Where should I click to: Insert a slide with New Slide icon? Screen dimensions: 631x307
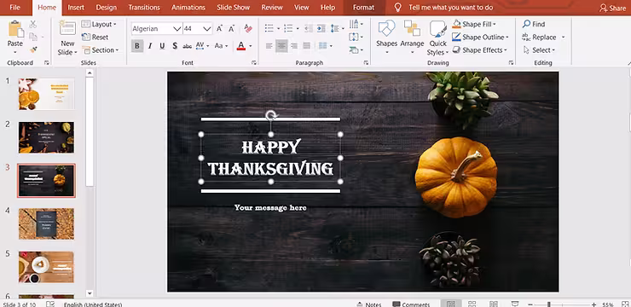(x=67, y=28)
